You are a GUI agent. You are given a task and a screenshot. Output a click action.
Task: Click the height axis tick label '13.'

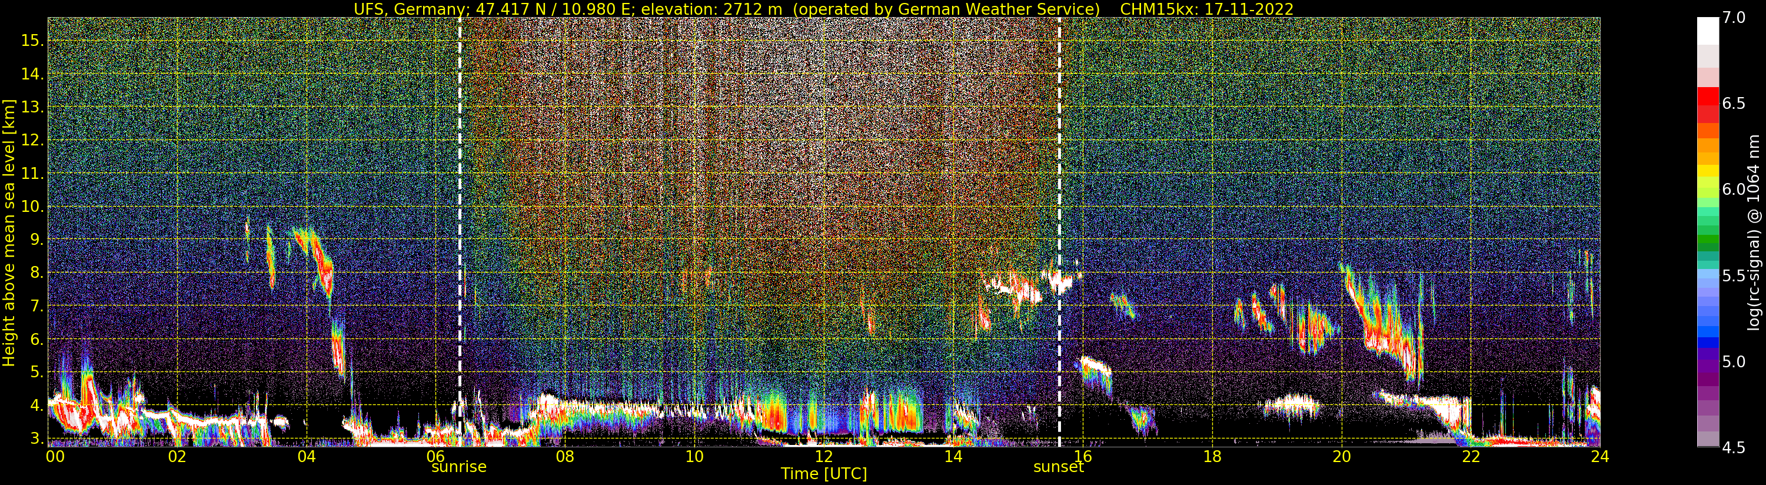tap(33, 107)
